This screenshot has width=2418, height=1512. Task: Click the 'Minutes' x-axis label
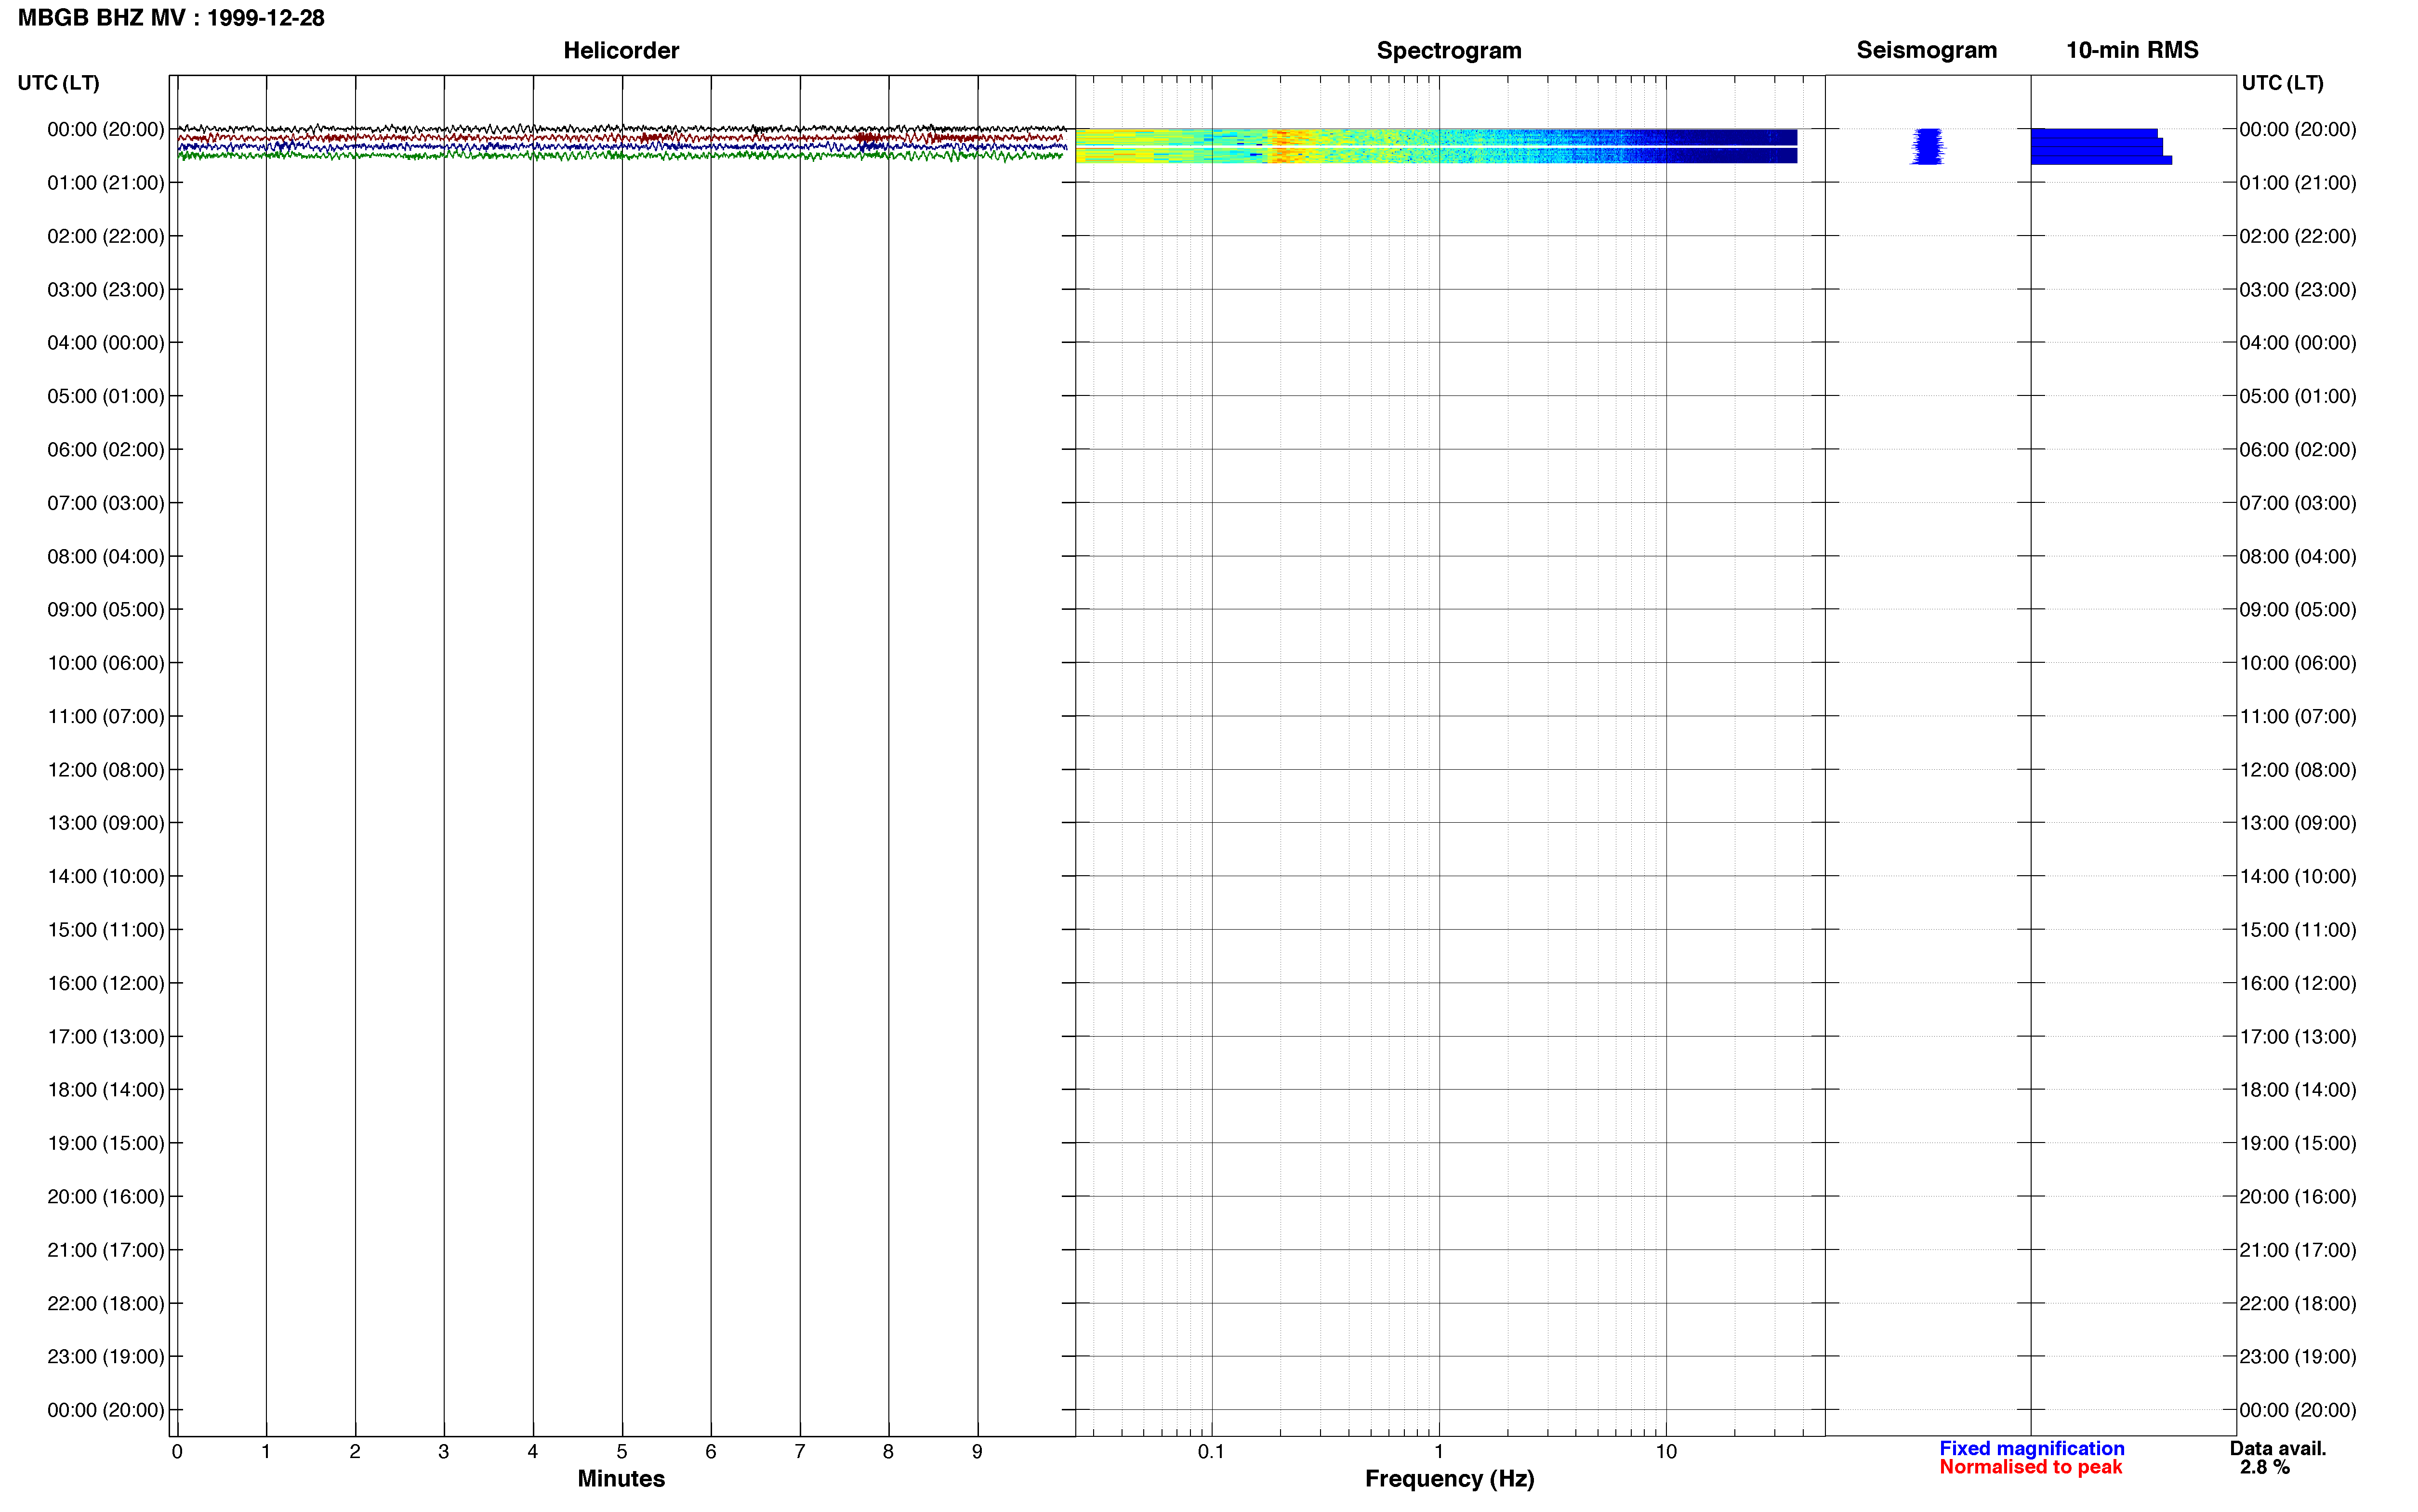coord(621,1478)
